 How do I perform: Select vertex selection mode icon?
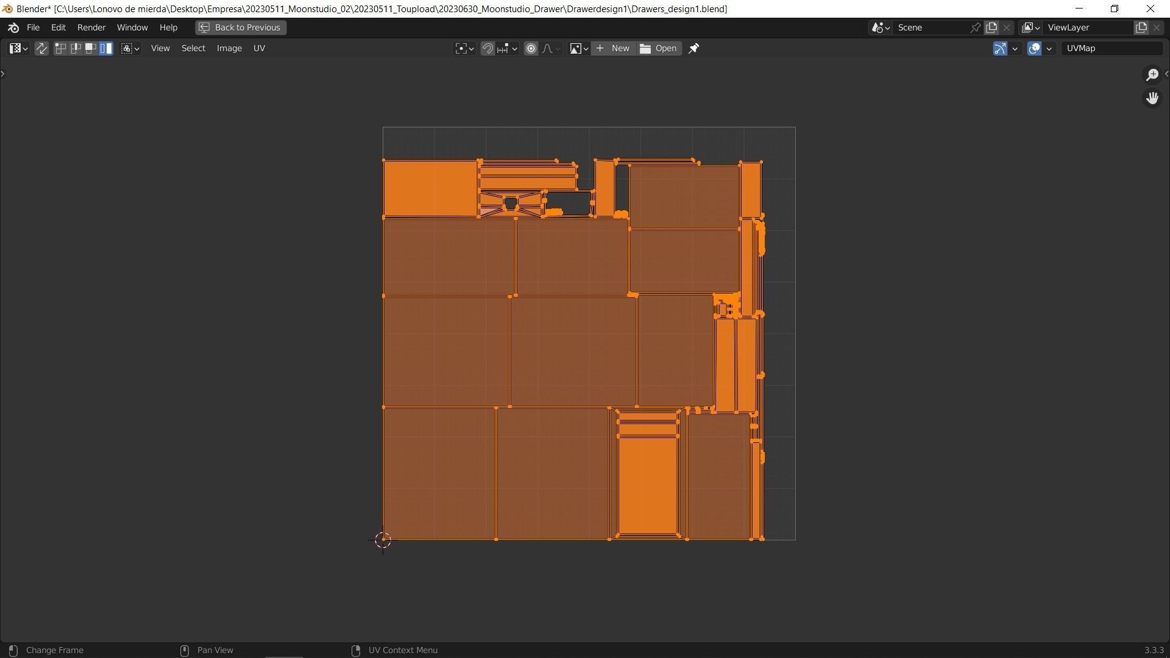pyautogui.click(x=60, y=48)
